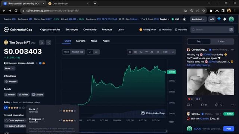Screen dimensions: 239x134
Task: Open the Exchanges nav menu
Action: tap(72, 30)
